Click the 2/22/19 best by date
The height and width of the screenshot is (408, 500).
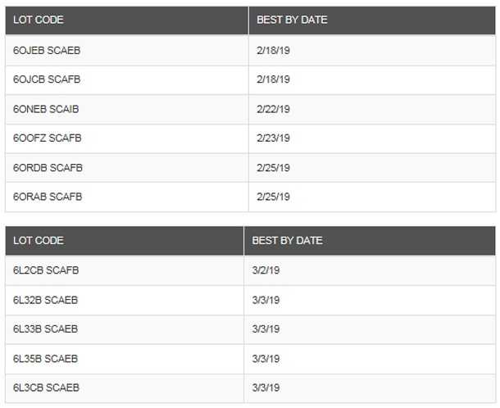pyautogui.click(x=274, y=109)
